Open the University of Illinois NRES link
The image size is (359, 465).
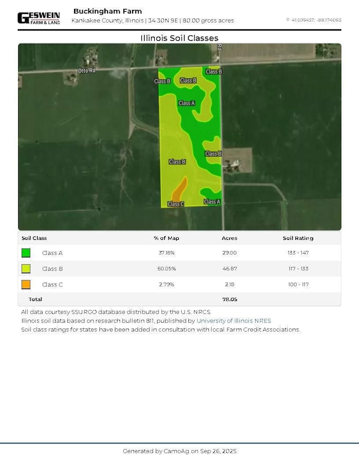point(234,321)
